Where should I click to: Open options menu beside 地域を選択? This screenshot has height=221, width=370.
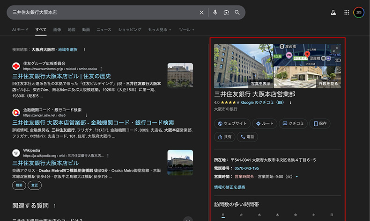pyautogui.click(x=84, y=50)
